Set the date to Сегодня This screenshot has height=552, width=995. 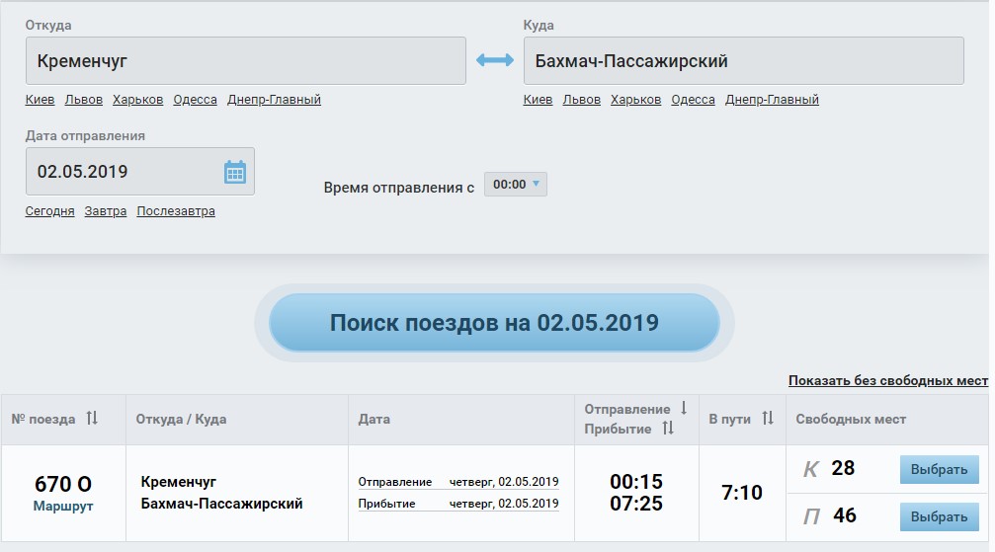(x=49, y=211)
